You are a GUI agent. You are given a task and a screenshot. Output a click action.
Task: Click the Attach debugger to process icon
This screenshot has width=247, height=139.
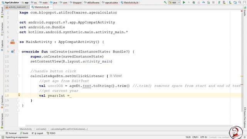[208, 2]
